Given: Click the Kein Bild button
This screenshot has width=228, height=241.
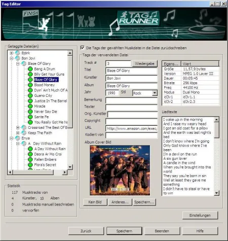Looking at the screenshot, I should click(x=95, y=202).
